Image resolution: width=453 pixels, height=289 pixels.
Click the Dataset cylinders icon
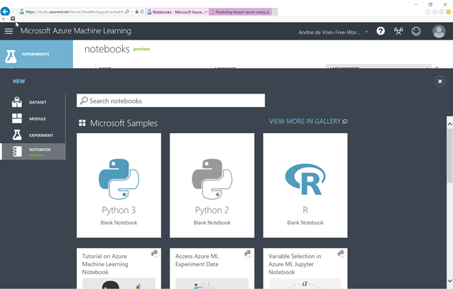(x=17, y=102)
